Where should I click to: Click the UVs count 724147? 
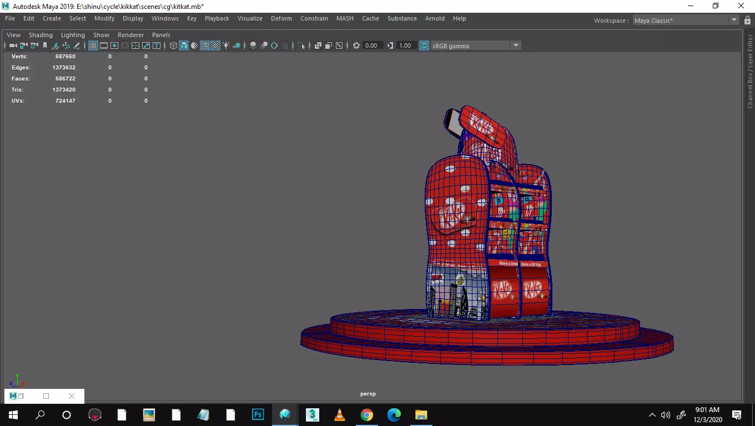(x=66, y=101)
